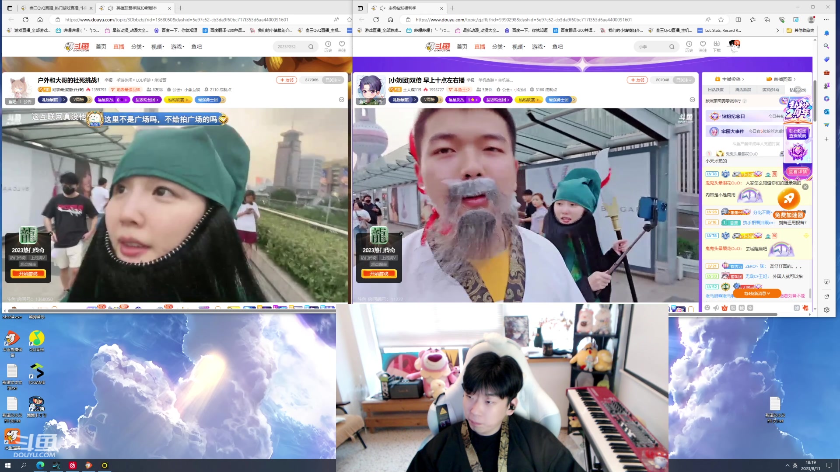840x472 pixels.
Task: Select 贵宾(914) tab in chat panel
Action: coord(770,90)
